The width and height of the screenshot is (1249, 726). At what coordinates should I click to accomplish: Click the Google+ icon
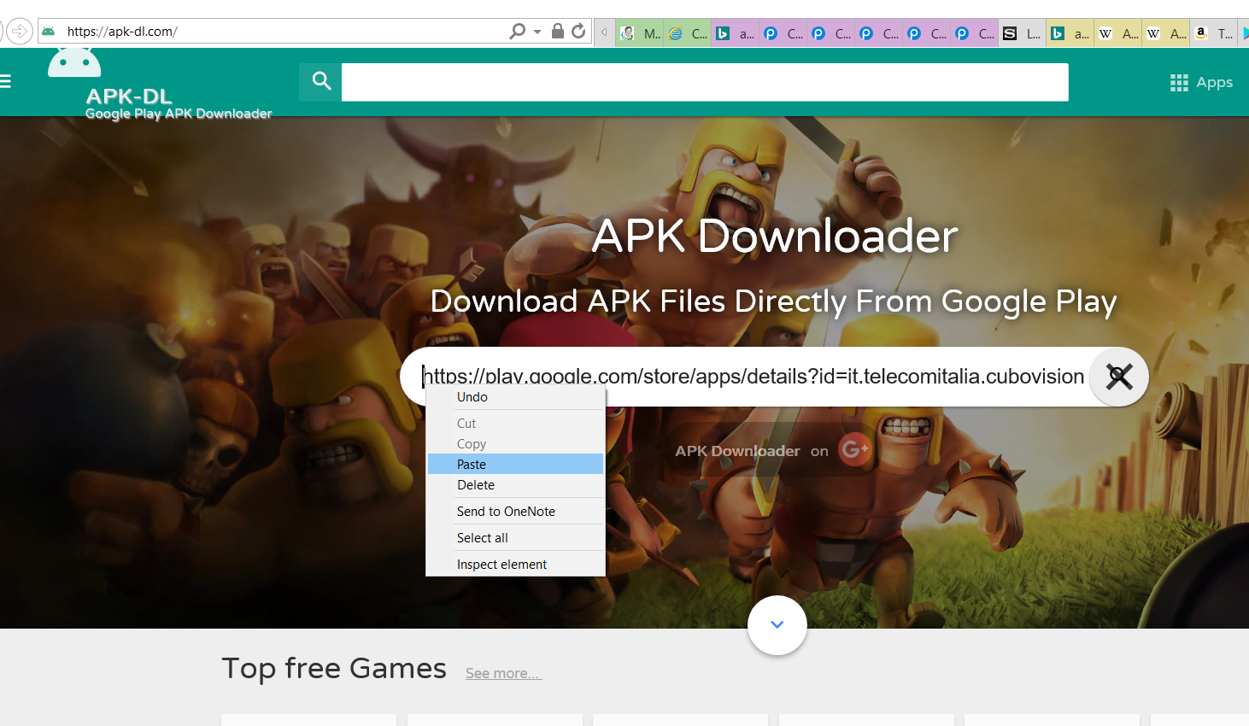tap(854, 449)
